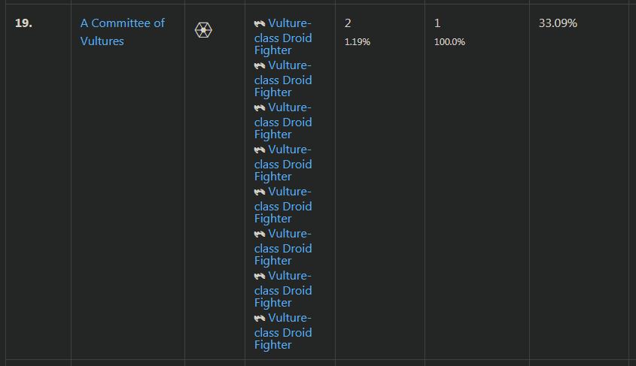Click the 33.09% value
The image size is (636, 366).
click(x=558, y=23)
